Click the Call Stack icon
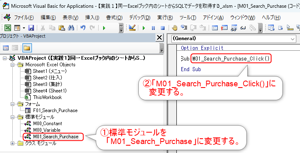 point(253,28)
